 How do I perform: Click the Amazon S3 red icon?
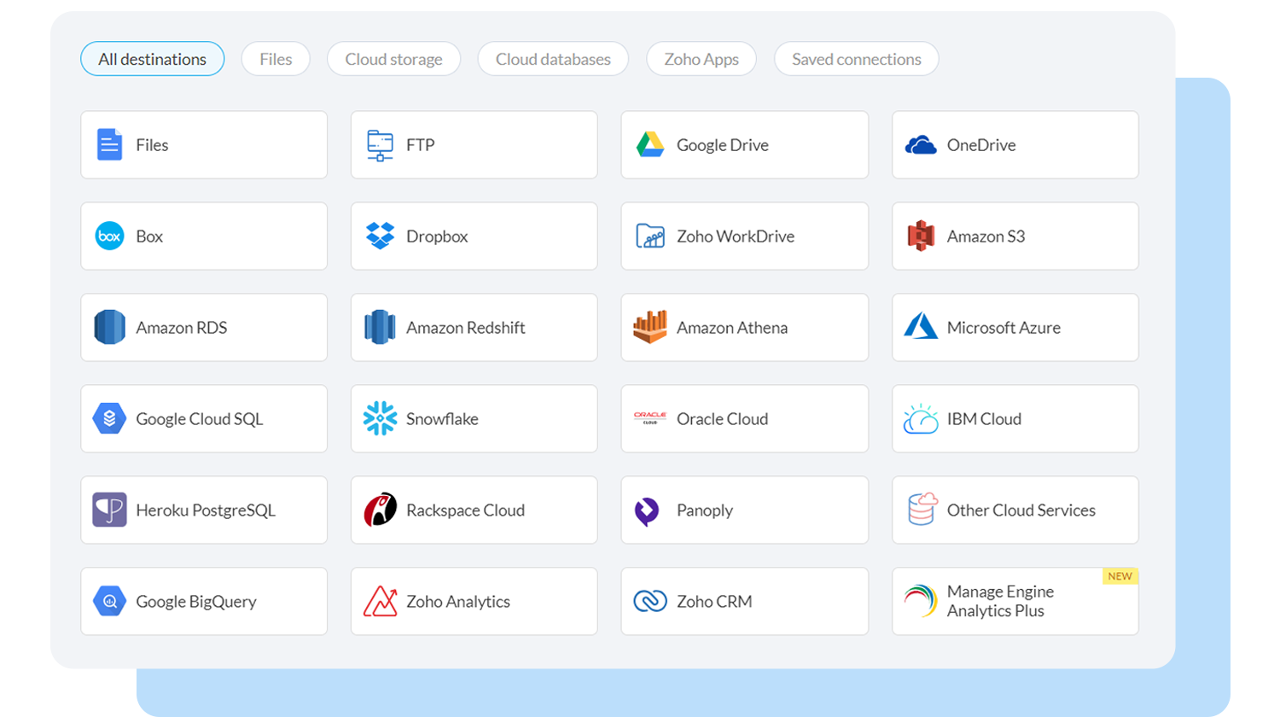tap(921, 236)
